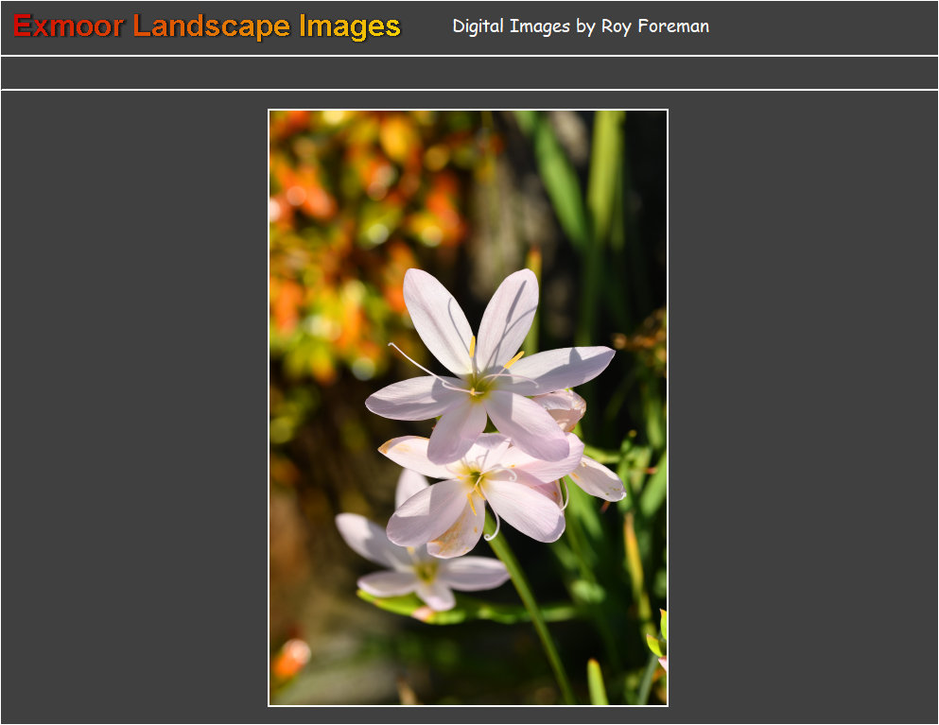Screen dimensions: 939x725
Task: Click the word 'Landscape' in the heading
Action: (x=212, y=26)
